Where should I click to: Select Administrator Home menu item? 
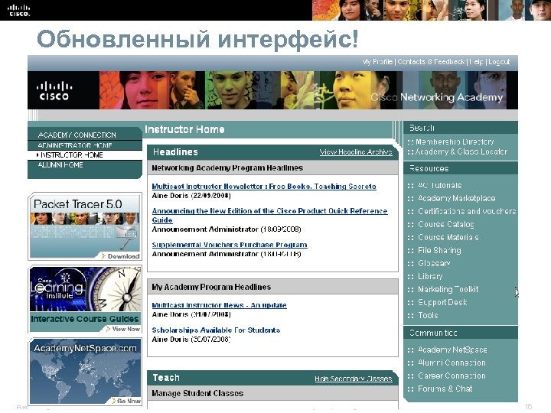click(x=75, y=145)
